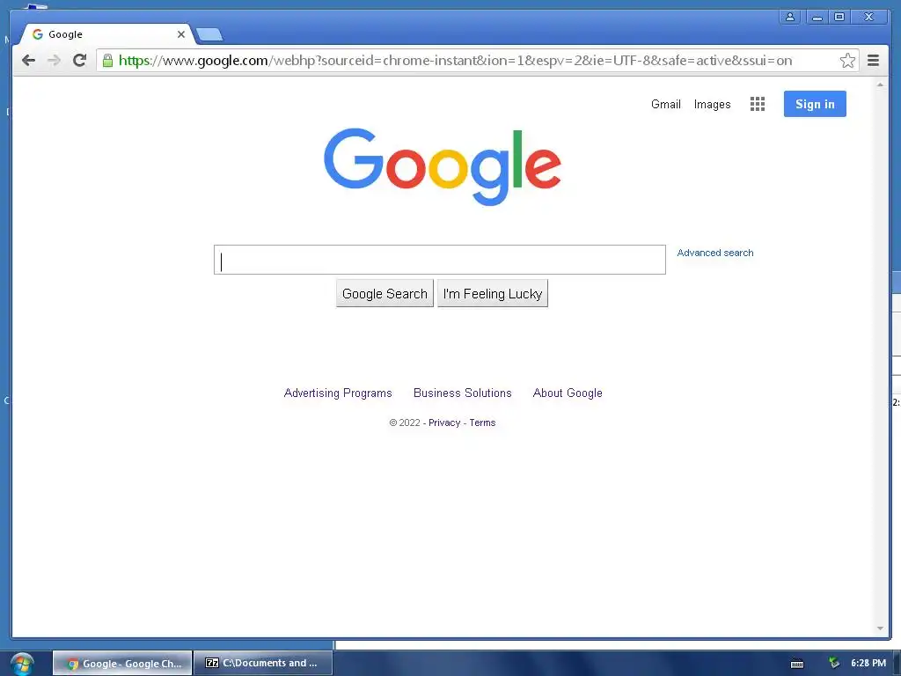Open the Chrome user profile icon

pyautogui.click(x=790, y=17)
